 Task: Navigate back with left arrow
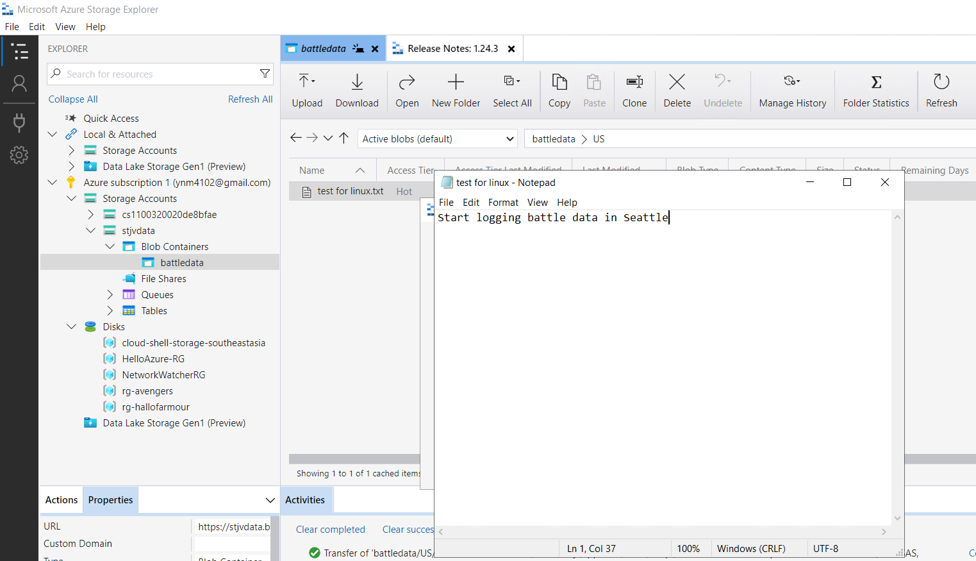(295, 138)
